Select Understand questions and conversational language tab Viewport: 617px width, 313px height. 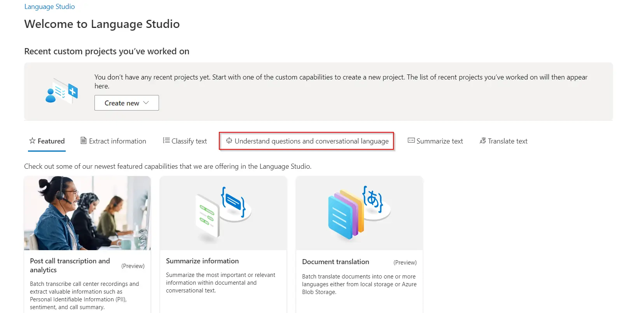[311, 141]
